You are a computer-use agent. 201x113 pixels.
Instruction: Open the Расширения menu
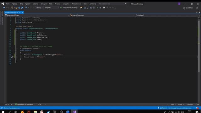click(76, 4)
